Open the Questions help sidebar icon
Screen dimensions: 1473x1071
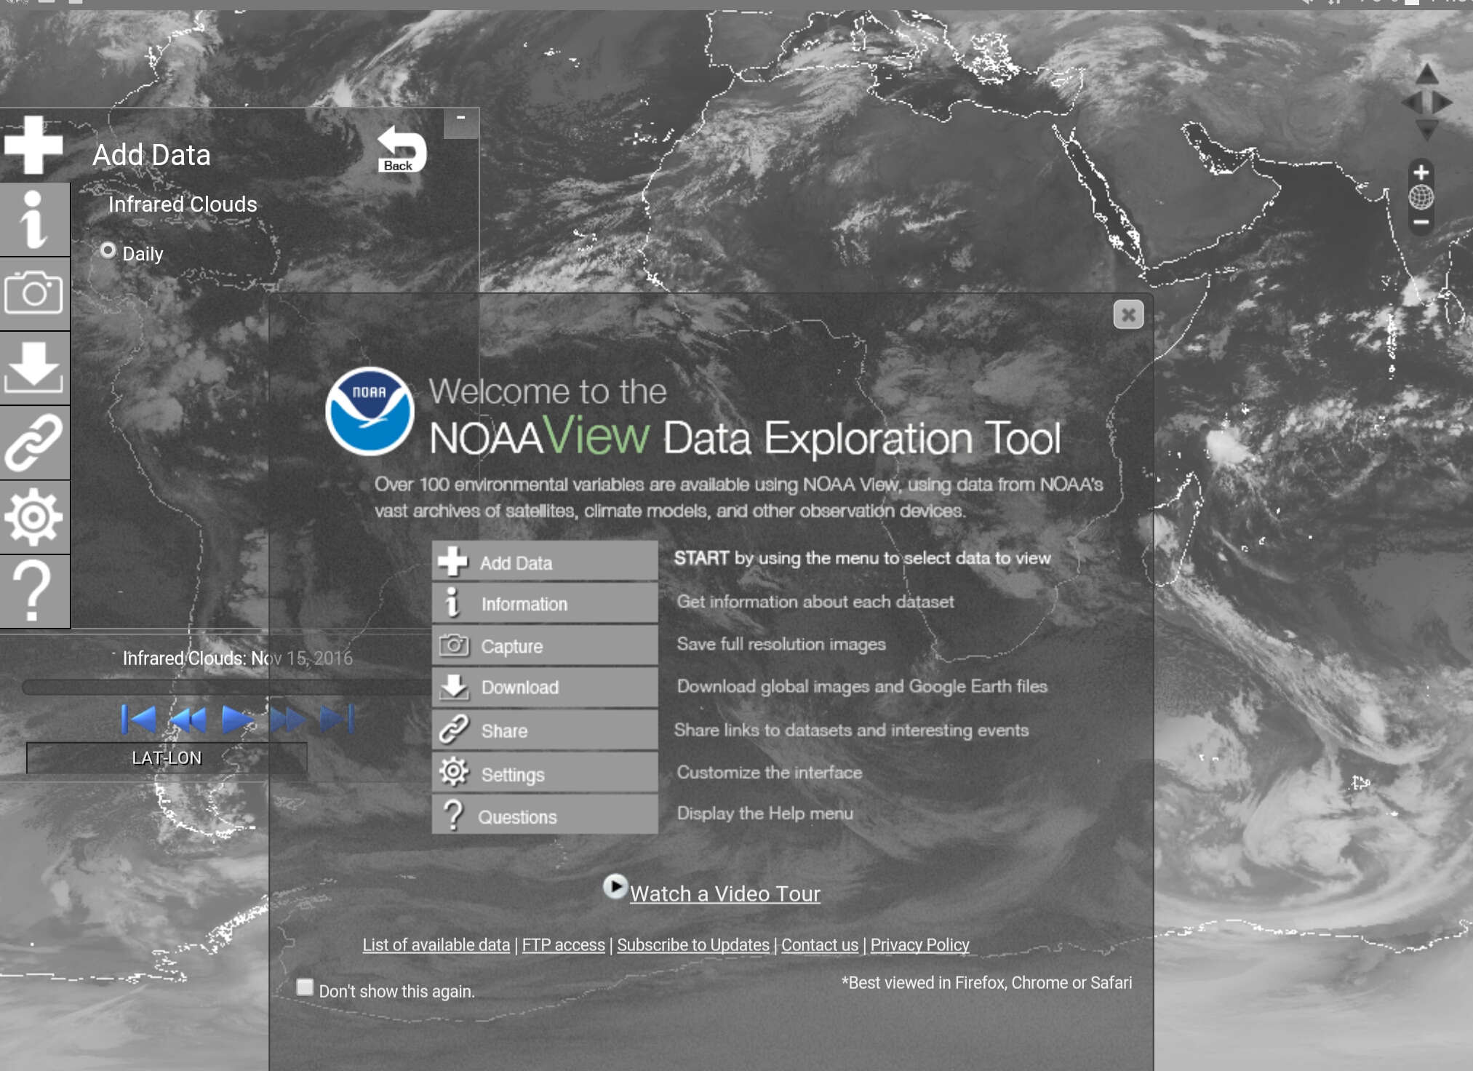33,592
